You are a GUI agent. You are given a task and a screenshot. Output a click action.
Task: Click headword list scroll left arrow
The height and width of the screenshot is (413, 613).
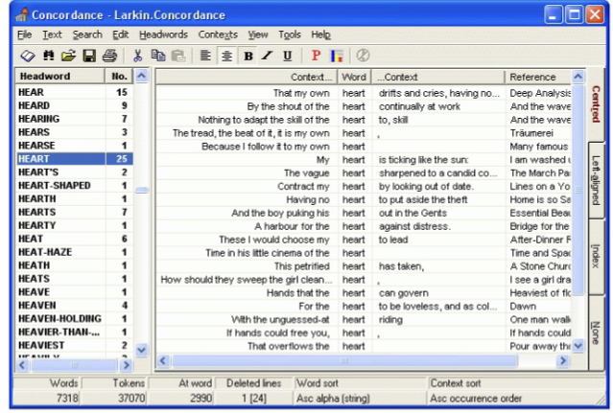[22, 365]
